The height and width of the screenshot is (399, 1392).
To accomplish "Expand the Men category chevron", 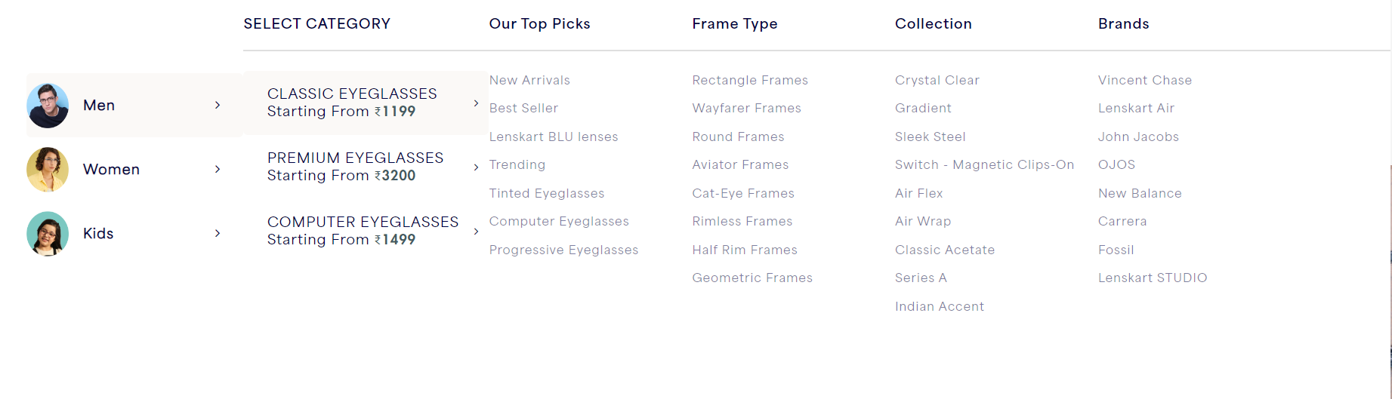I will click(x=218, y=105).
